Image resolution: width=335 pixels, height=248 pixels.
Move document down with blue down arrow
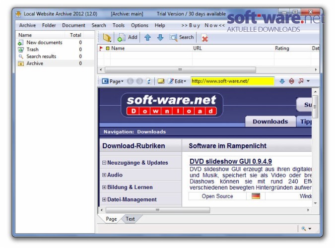(x=160, y=38)
